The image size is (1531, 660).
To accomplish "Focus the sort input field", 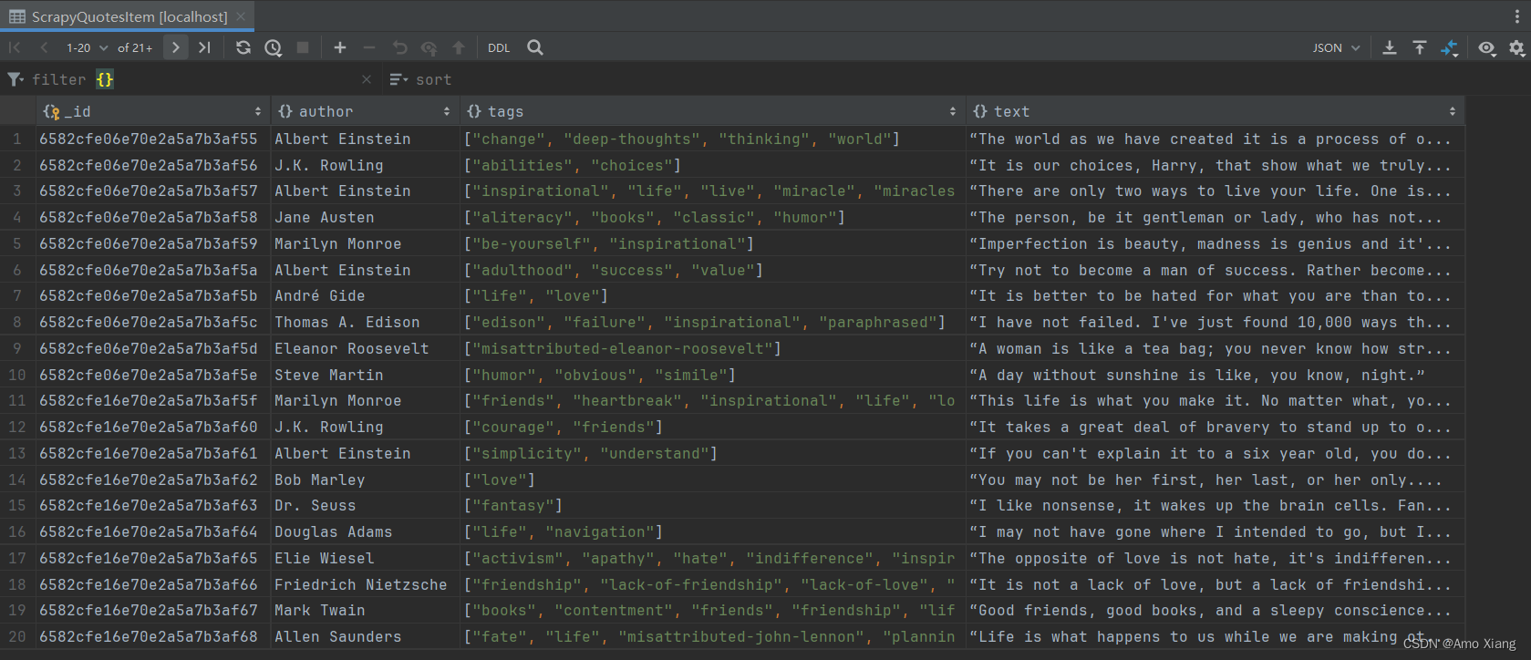I will (957, 79).
